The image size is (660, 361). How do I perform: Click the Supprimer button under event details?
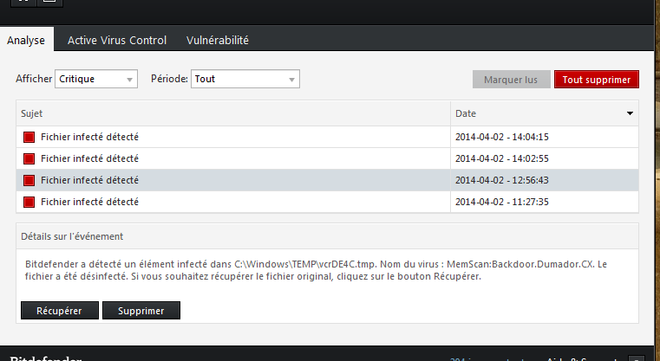point(141,311)
